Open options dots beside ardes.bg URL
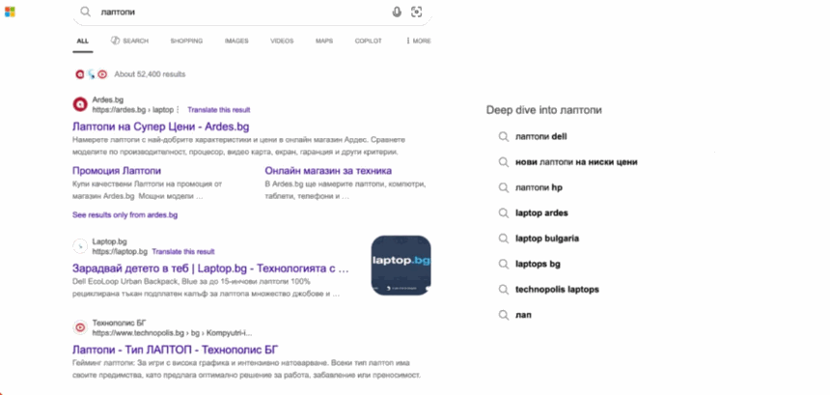Screen dimensions: 830x395 178,109
